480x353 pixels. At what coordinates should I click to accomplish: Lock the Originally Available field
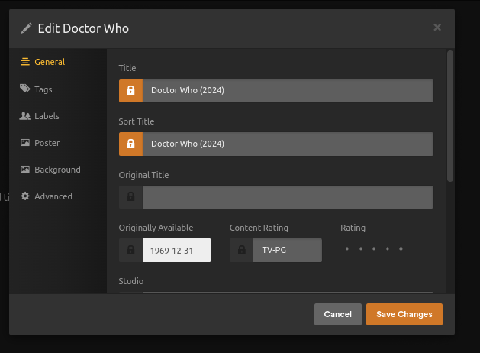coord(130,250)
